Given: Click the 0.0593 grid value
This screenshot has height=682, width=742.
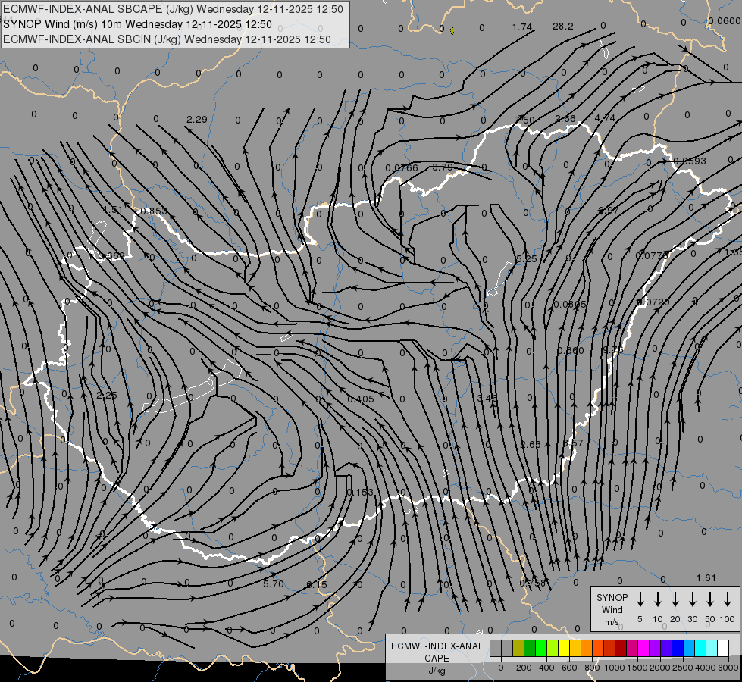Looking at the screenshot, I should point(690,161).
